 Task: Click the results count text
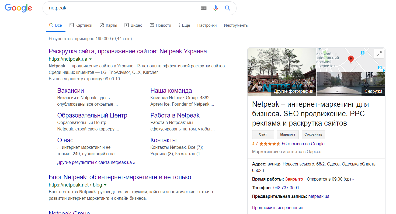click(x=90, y=39)
